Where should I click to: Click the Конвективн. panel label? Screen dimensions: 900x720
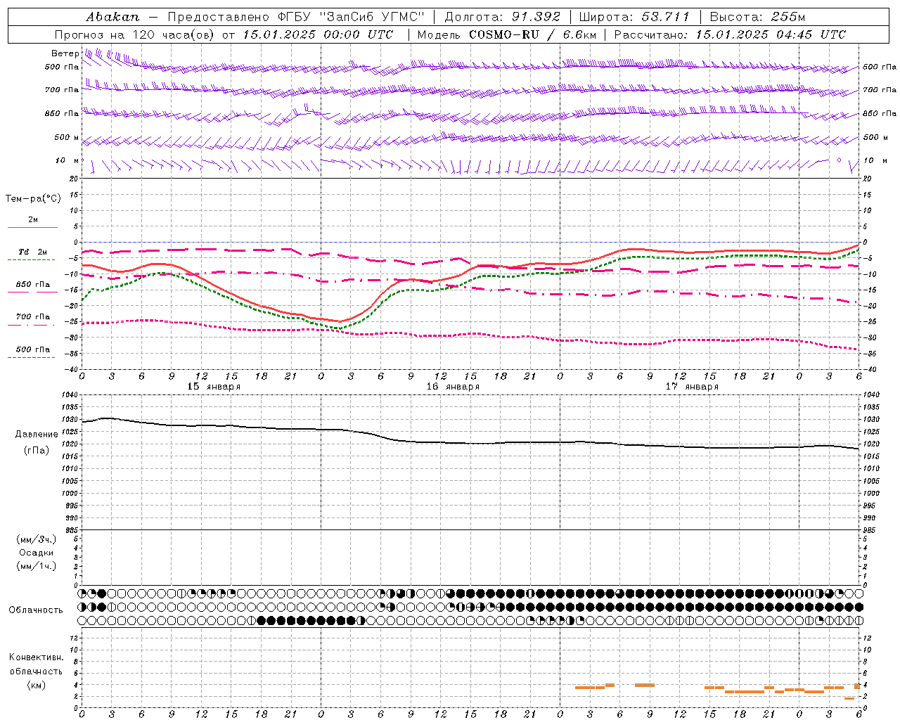point(37,657)
